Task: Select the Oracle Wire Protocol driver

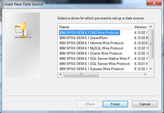Action: coord(91,53)
